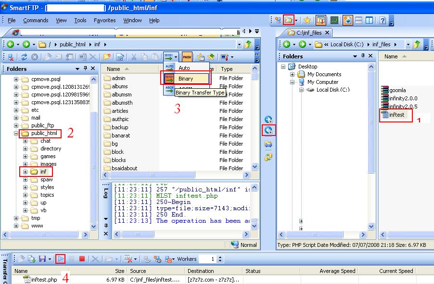Select the inftest file in the local list

396,115
